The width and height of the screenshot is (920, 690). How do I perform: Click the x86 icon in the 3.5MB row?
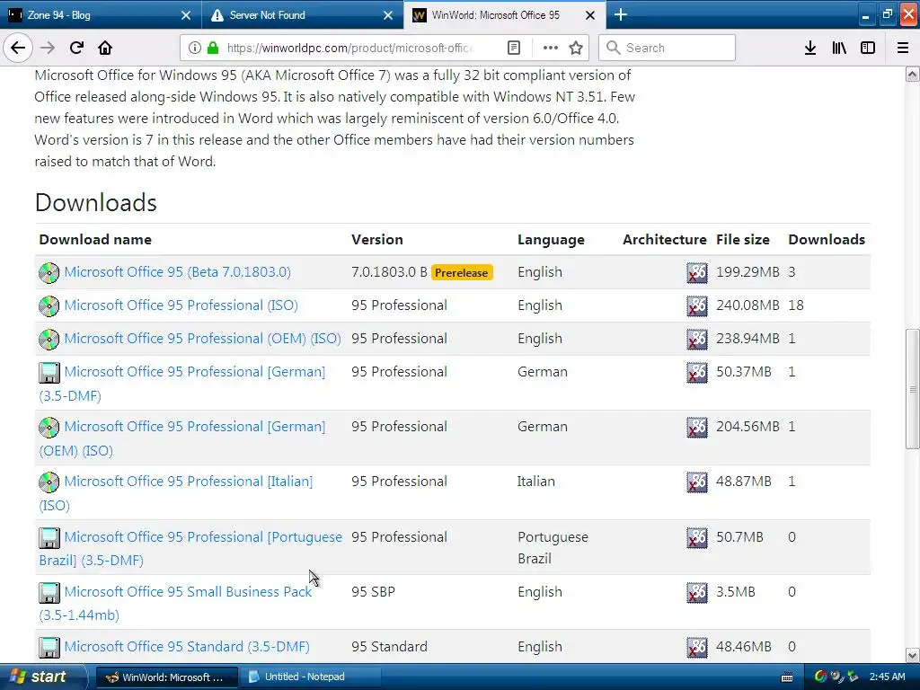[x=697, y=593]
